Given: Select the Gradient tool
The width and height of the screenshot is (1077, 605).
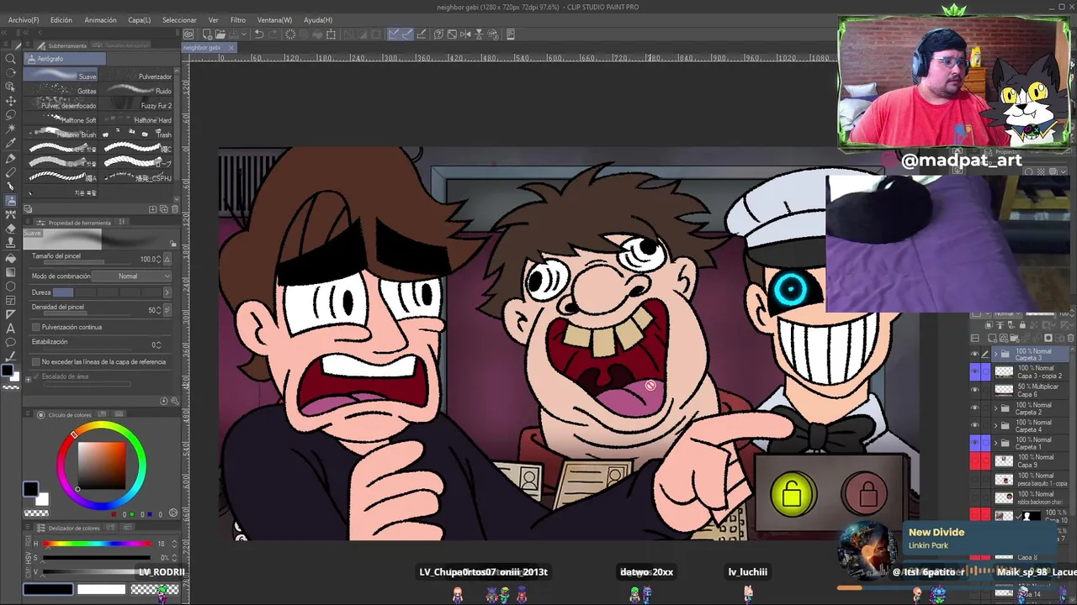Looking at the screenshot, I should coord(11,272).
